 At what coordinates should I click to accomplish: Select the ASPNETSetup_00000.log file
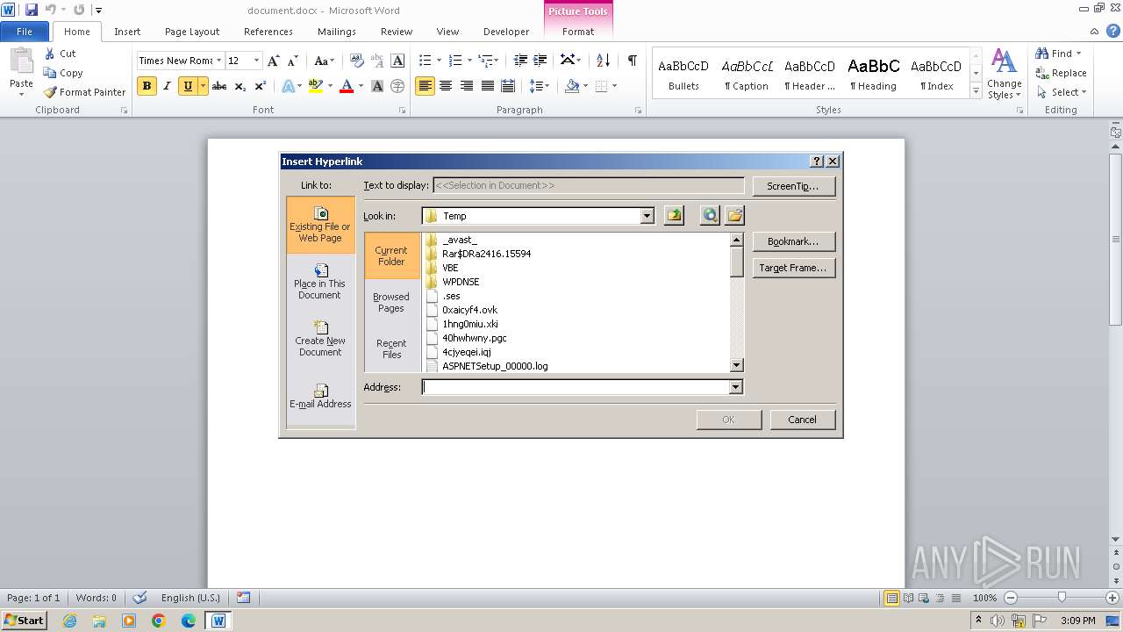495,366
